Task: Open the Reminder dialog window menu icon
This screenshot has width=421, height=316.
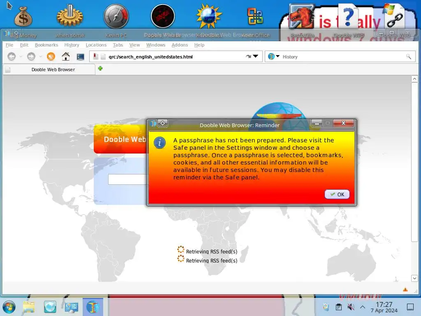Action: pyautogui.click(x=153, y=123)
